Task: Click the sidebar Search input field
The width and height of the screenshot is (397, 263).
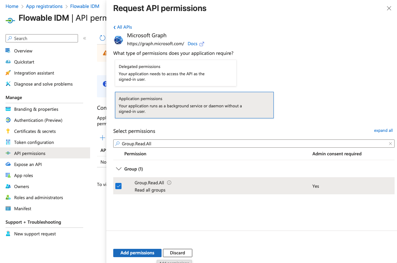Action: [x=45, y=38]
